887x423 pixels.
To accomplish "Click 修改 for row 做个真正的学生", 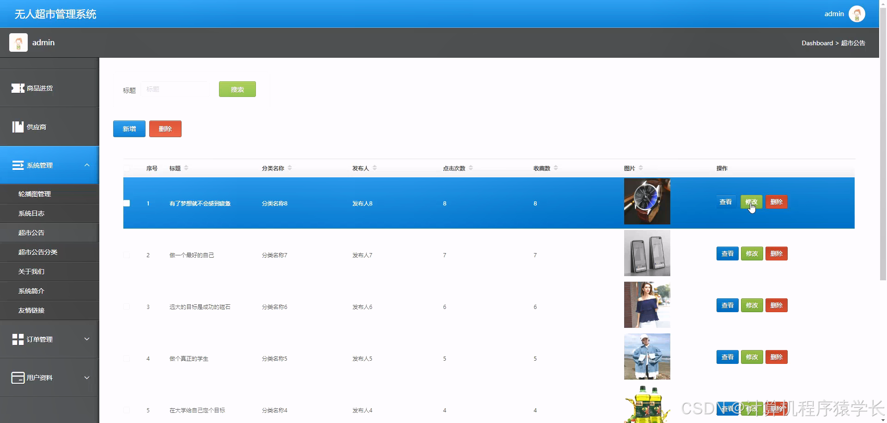I will coord(752,357).
